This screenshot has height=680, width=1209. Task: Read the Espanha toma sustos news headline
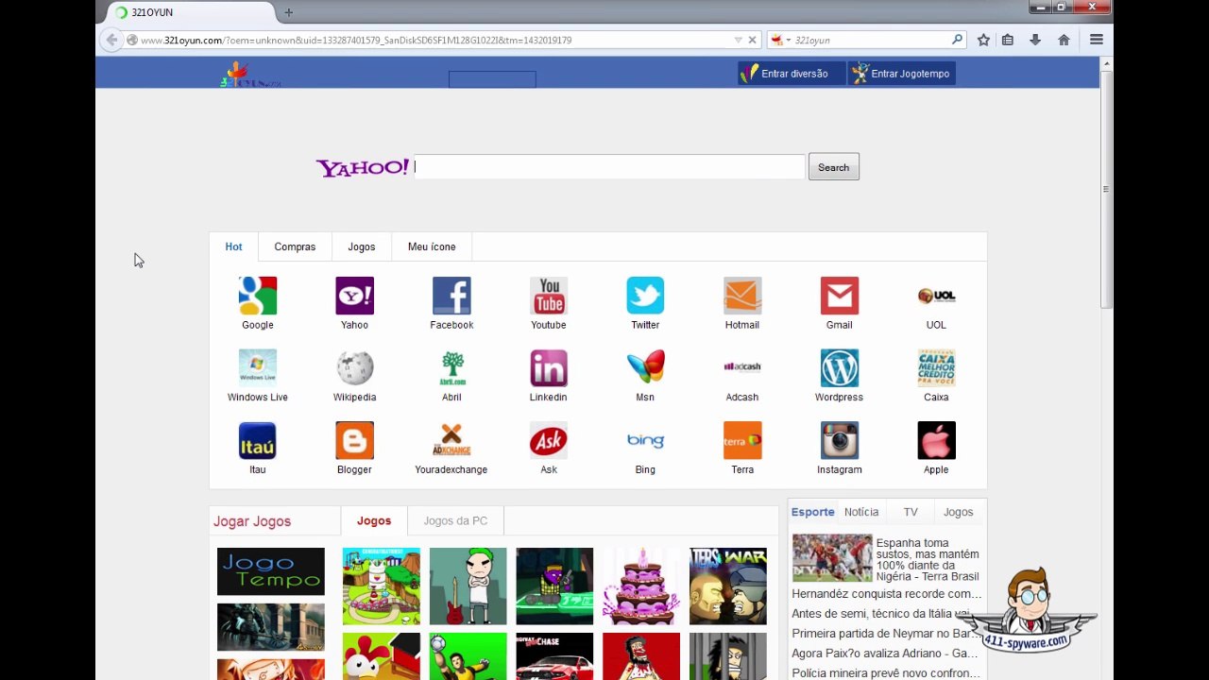928,559
